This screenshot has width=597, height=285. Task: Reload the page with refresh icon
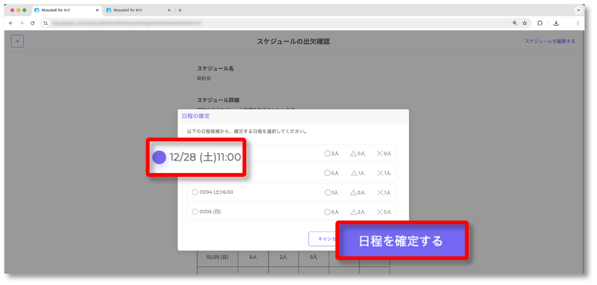coord(32,23)
